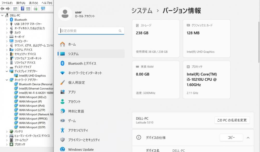Collapse the ディスプレイ アダプター node
The width and height of the screenshot is (260, 152).
(7, 71)
